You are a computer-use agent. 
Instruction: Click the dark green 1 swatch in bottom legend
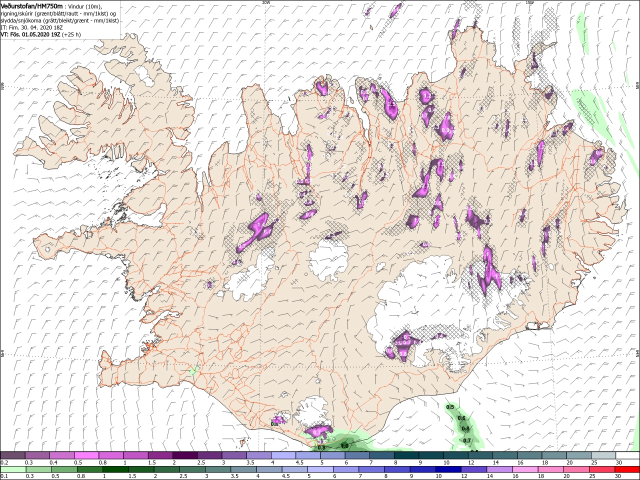coord(115,469)
